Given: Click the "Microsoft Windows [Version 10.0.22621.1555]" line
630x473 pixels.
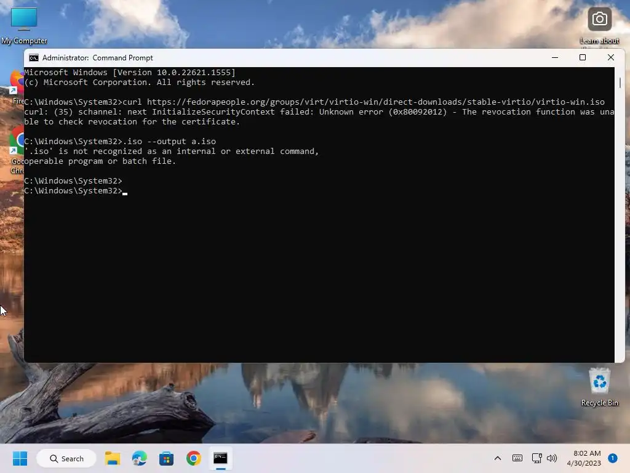Looking at the screenshot, I should (130, 73).
